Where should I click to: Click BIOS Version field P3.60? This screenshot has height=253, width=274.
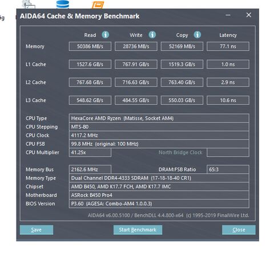tap(159, 204)
